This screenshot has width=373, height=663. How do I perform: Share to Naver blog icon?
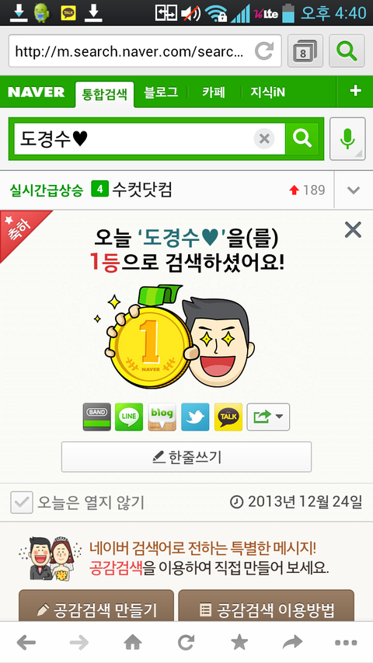coord(162,417)
